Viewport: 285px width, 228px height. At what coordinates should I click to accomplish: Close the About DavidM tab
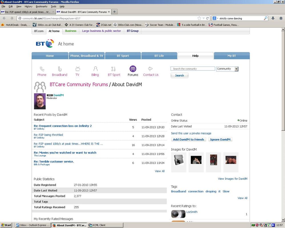tap(109, 12)
